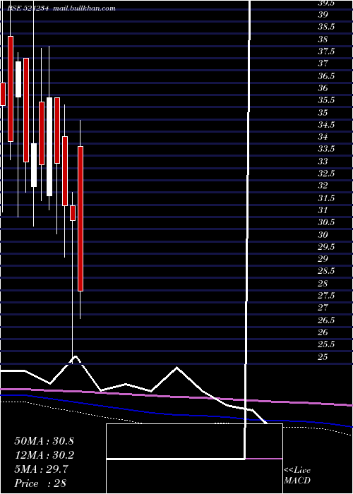Click the <<Live MACD label
This screenshot has height=494, width=353.
(x=297, y=475)
